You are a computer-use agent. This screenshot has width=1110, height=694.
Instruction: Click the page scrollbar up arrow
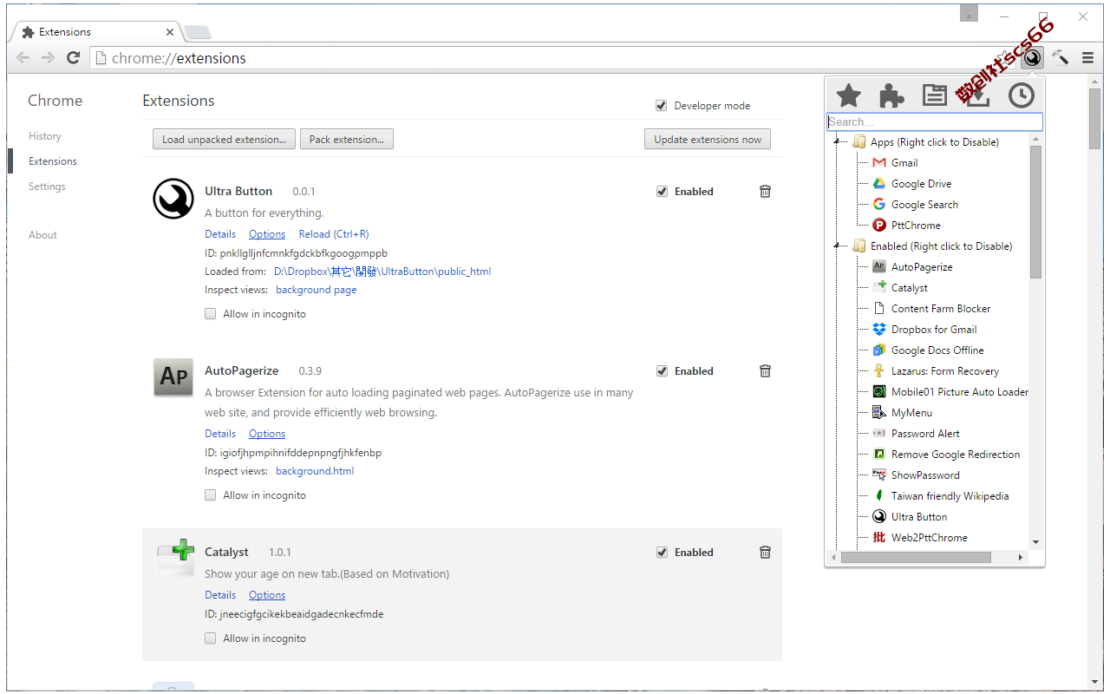coord(1096,82)
